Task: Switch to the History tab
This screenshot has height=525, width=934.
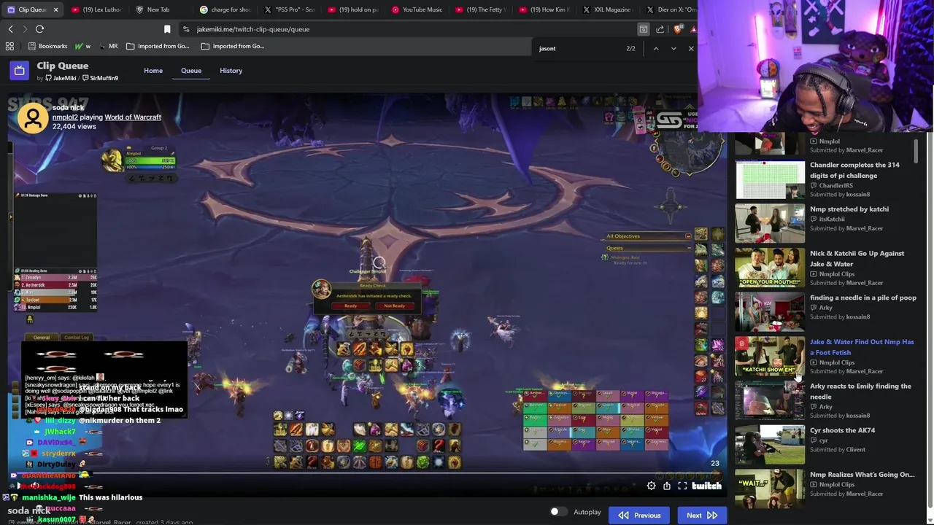Action: click(x=231, y=71)
